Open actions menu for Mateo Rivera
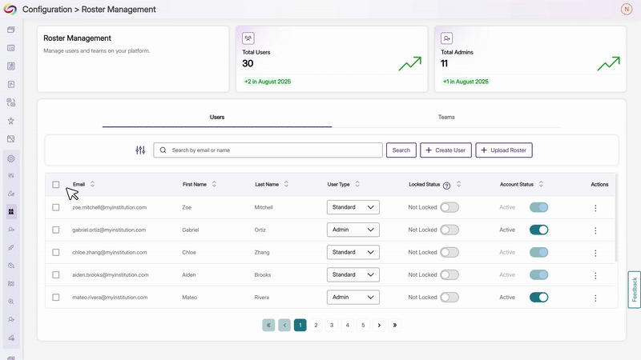 (x=595, y=298)
